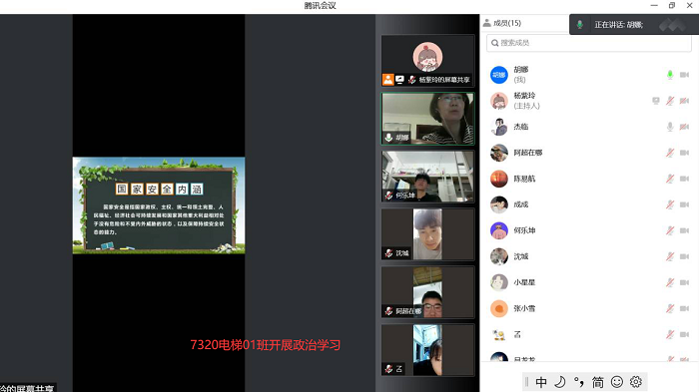This screenshot has width=699, height=392.
Task: Click the shared slide 国家安全内涵
Action: tap(159, 205)
